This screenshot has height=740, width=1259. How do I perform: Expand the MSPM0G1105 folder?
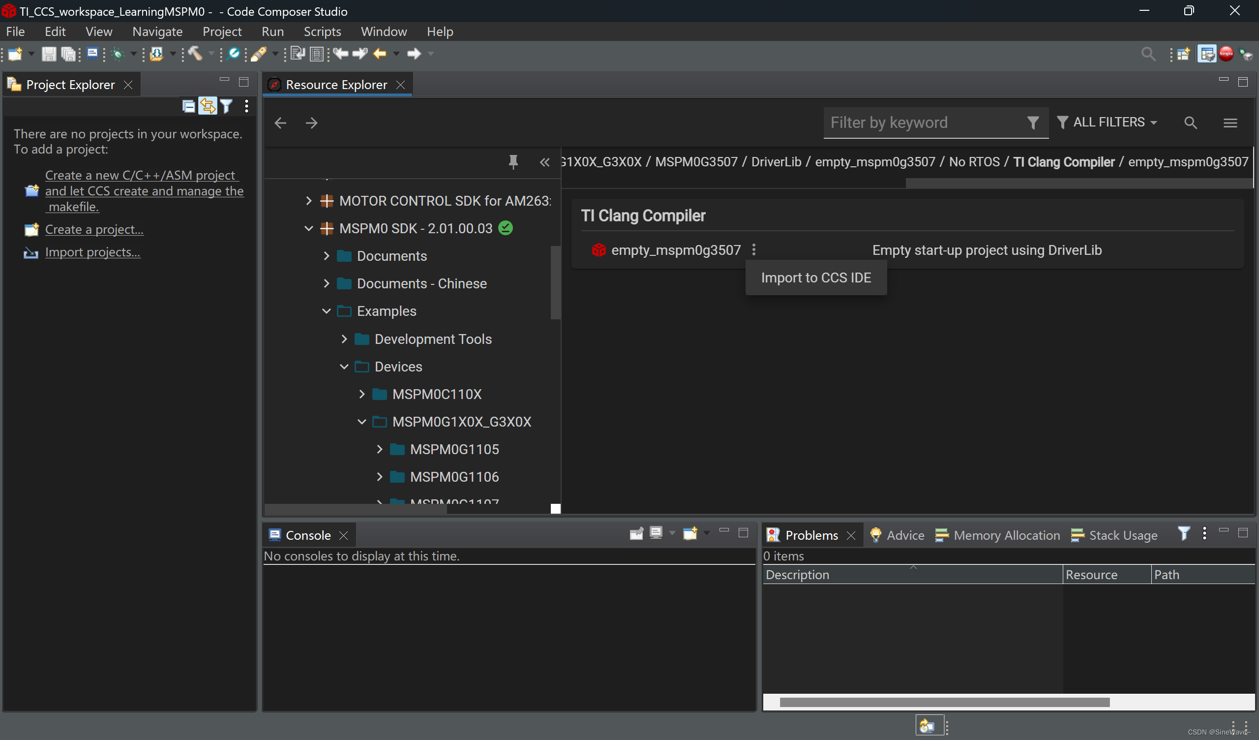[x=379, y=449]
